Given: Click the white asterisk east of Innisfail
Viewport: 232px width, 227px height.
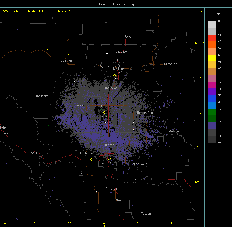Looking at the screenshot, I should tap(135, 82).
